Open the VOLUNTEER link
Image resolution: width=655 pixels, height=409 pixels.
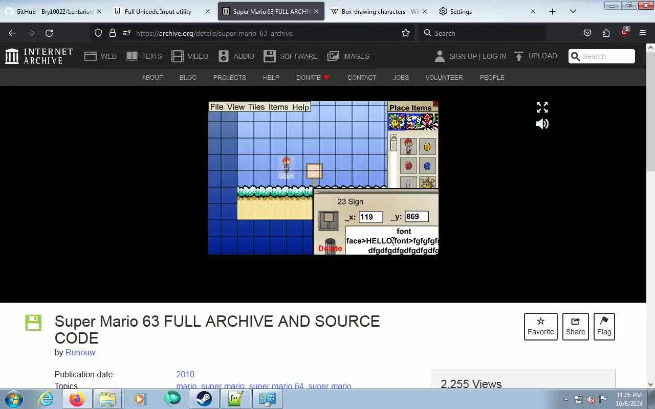pyautogui.click(x=444, y=78)
